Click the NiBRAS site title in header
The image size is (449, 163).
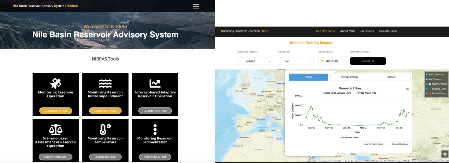45,6
